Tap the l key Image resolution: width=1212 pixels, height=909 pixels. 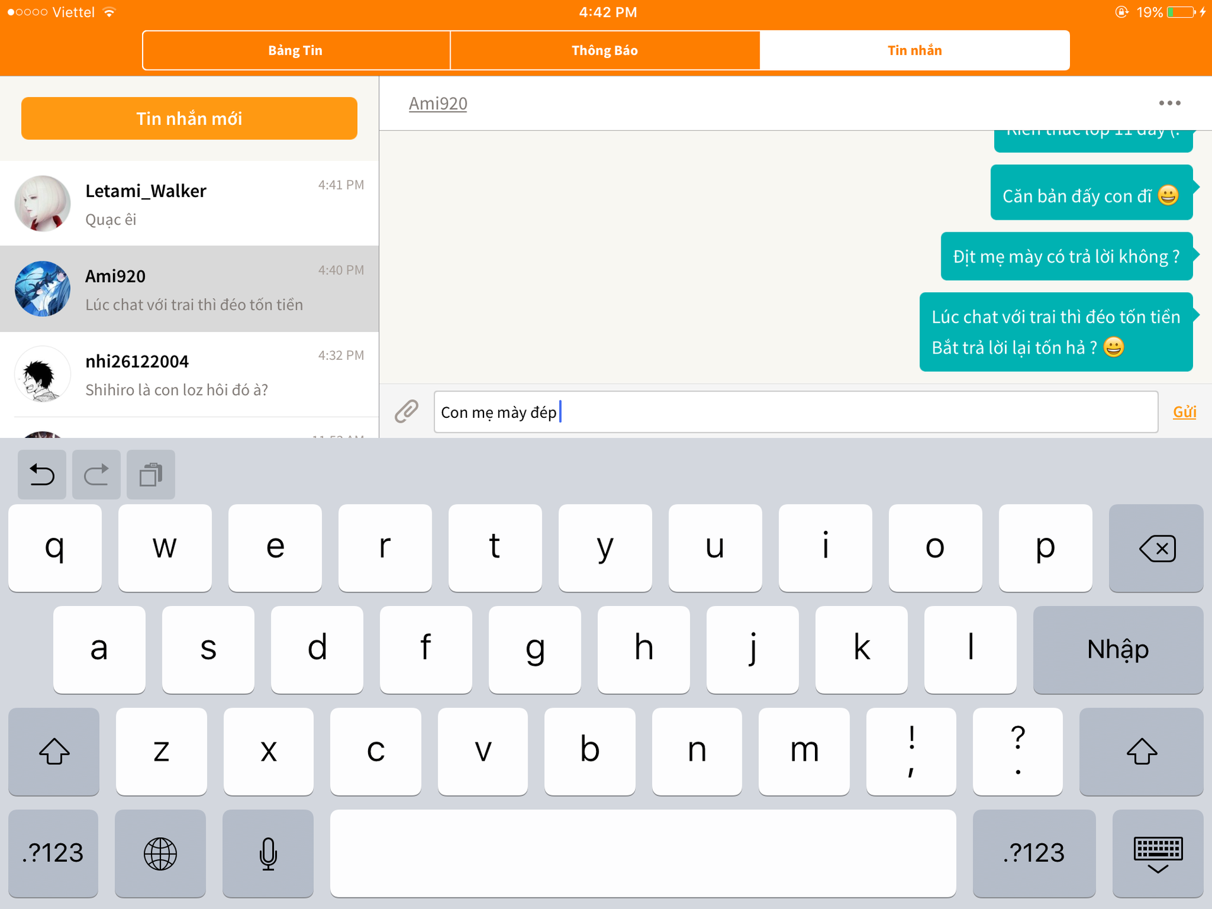(970, 650)
